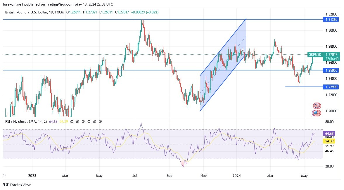Click the 2024 label on the time axis
This screenshot has width=344, height=190.
pos(236,176)
